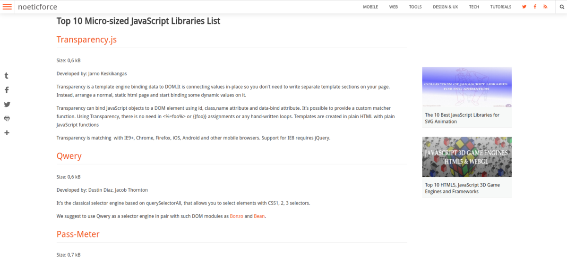Select text 'Developed by: Dustin Diaz, Jacob Thornton'

pos(102,190)
